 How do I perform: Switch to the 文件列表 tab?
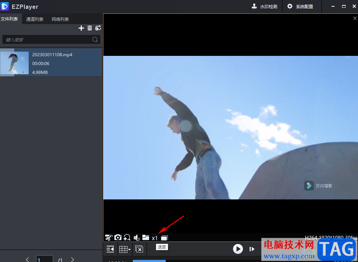(9, 19)
